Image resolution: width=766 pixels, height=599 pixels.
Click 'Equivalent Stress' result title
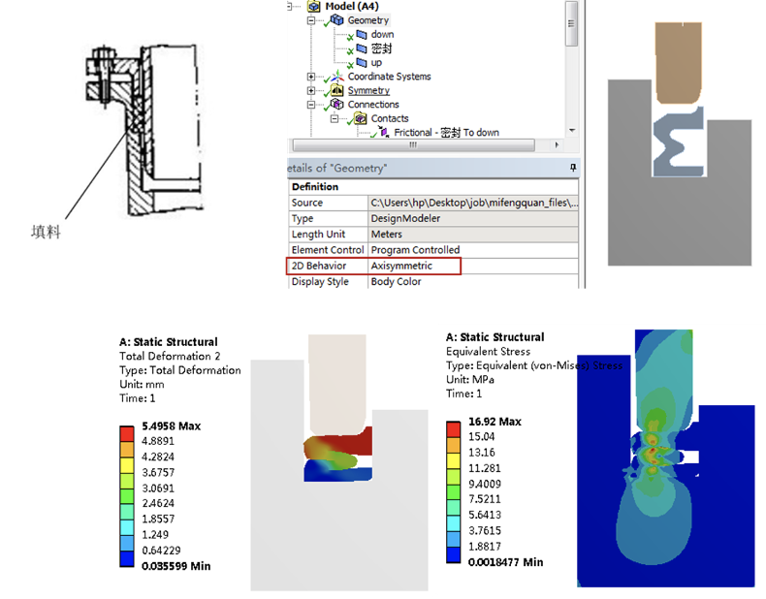tap(488, 352)
